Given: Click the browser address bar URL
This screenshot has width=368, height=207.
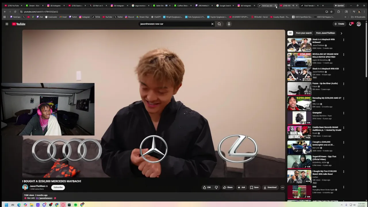Looking at the screenshot, I should pyautogui.click(x=41, y=11).
